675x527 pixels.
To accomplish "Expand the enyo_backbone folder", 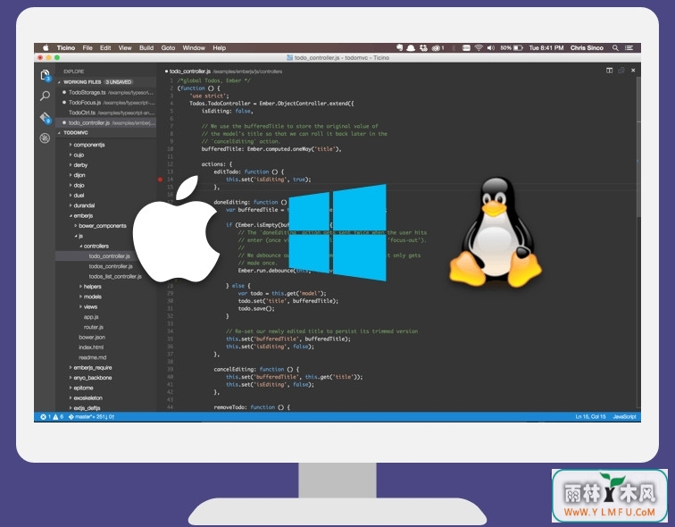I will tap(71, 378).
